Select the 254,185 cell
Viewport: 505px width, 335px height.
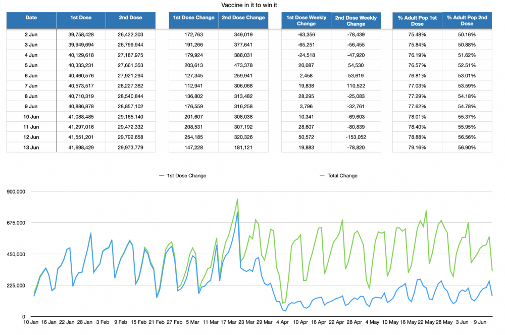(x=193, y=137)
